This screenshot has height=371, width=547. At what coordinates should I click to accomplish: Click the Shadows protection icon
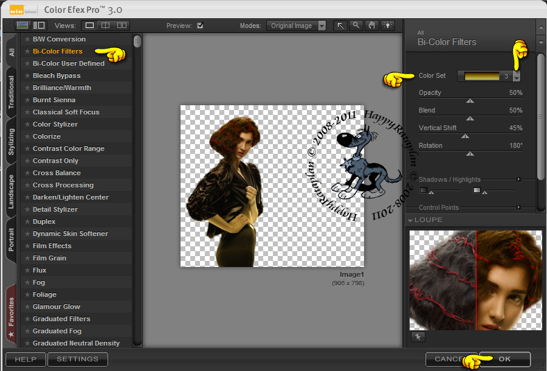[x=424, y=190]
